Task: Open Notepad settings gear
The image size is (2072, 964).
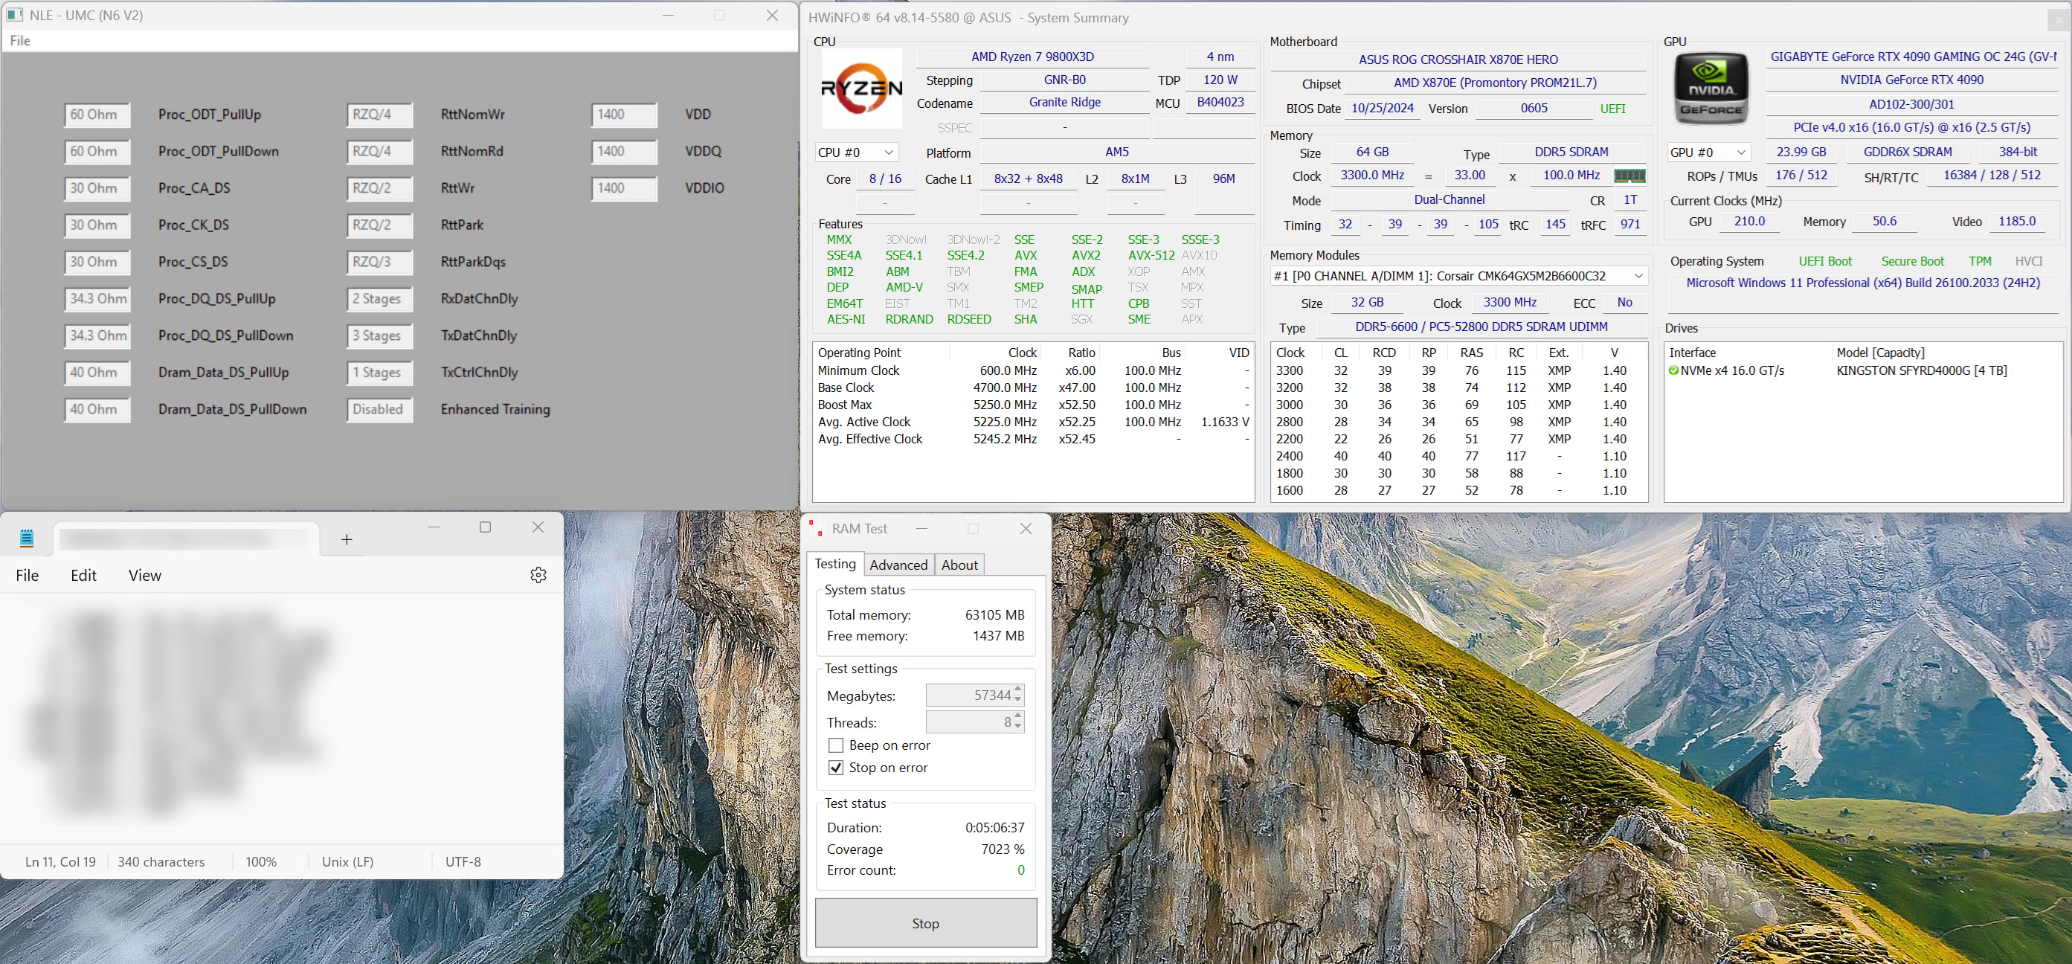Action: 538,574
